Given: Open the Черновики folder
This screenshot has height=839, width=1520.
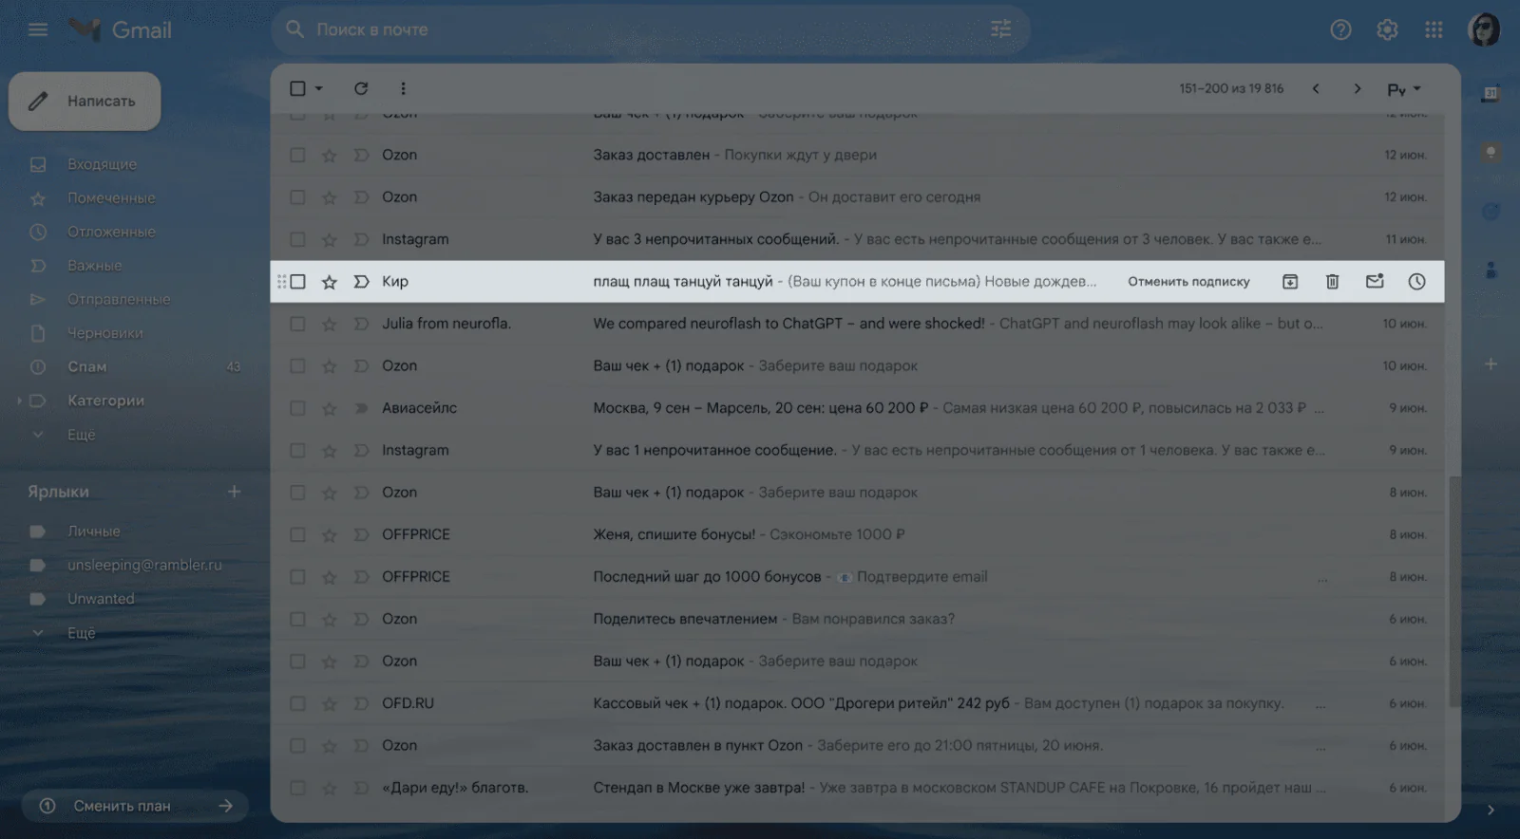Looking at the screenshot, I should (x=104, y=333).
